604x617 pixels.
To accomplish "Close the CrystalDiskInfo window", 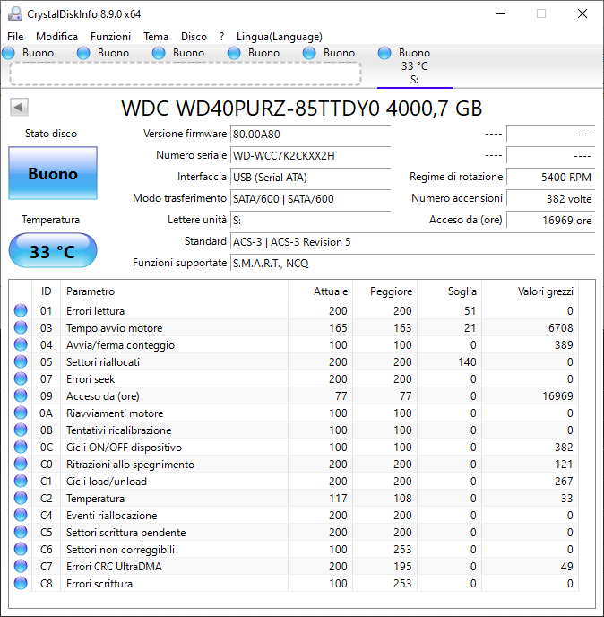I will click(x=582, y=13).
